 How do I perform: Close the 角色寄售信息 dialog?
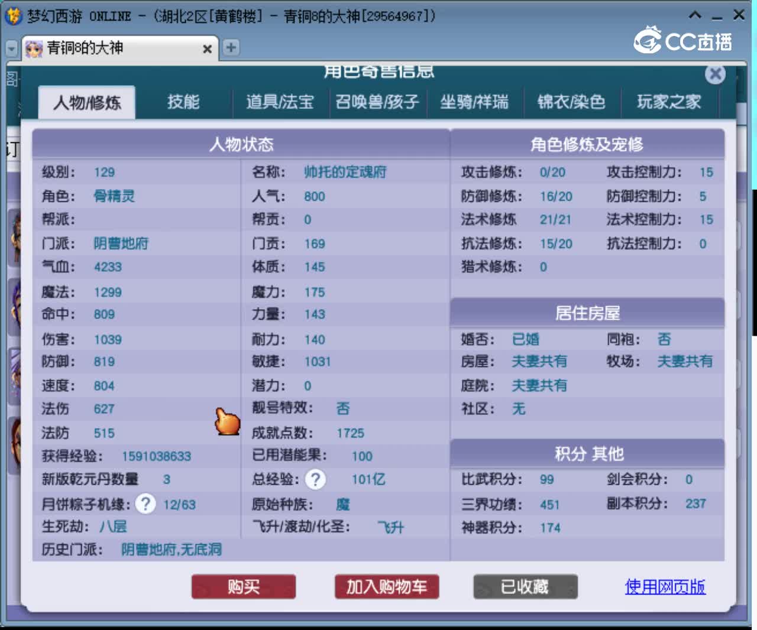click(716, 74)
